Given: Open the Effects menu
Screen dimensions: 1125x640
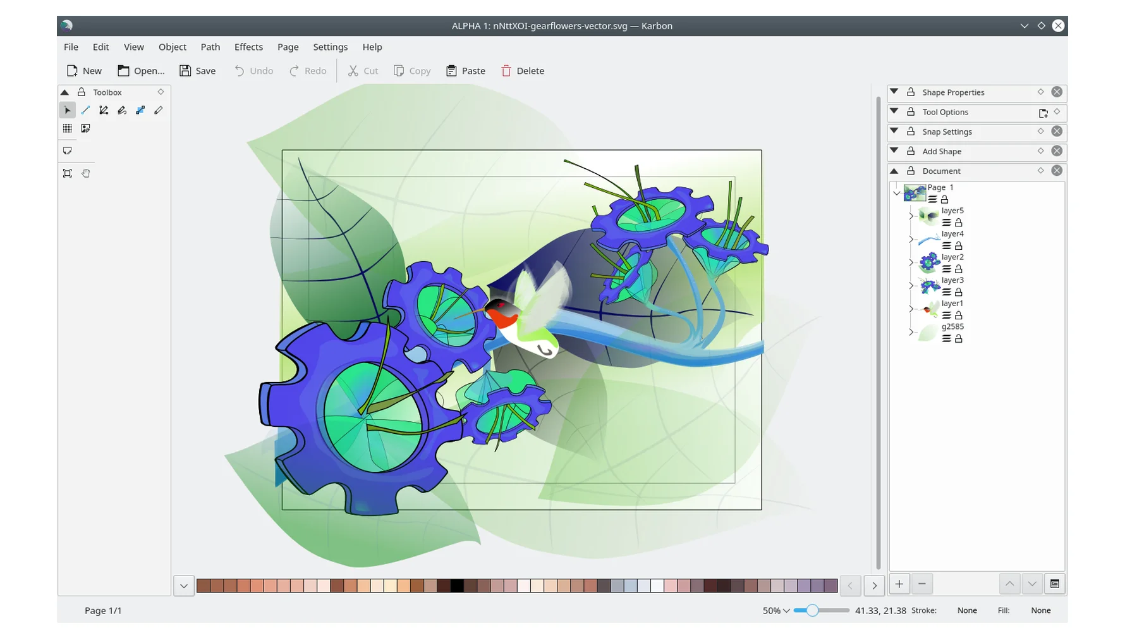Looking at the screenshot, I should 248,47.
